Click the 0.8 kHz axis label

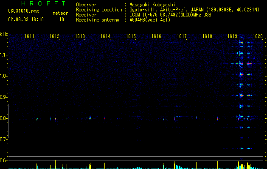coord(3,118)
